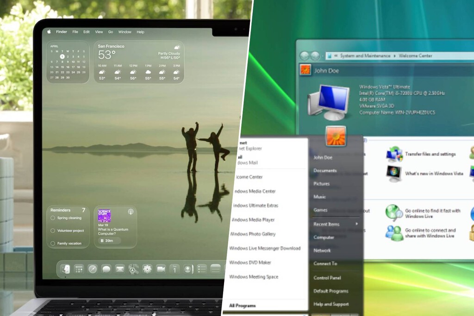Click the Apple logo menu

coord(49,32)
